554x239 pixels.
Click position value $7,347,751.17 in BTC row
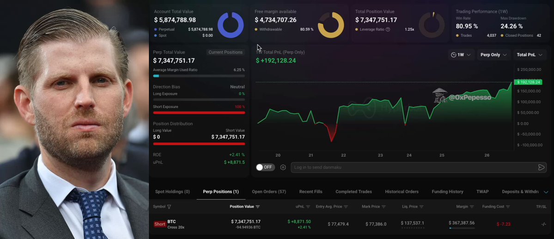tap(245, 221)
